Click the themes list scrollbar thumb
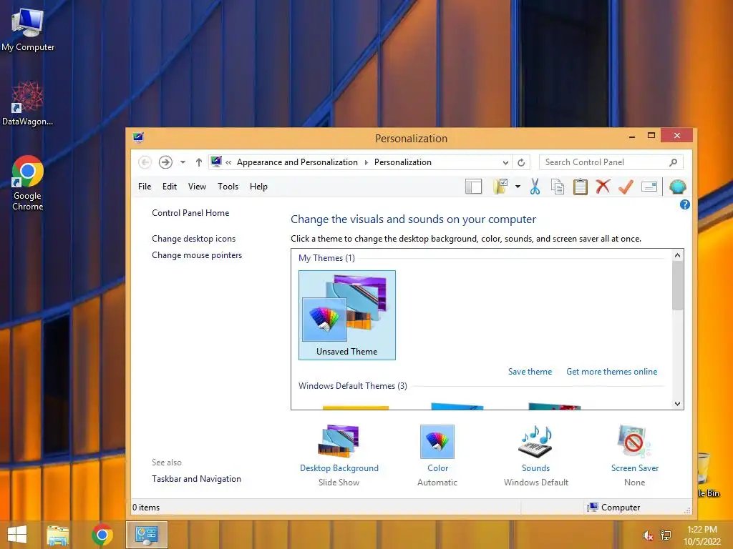The height and width of the screenshot is (549, 733). [x=677, y=286]
